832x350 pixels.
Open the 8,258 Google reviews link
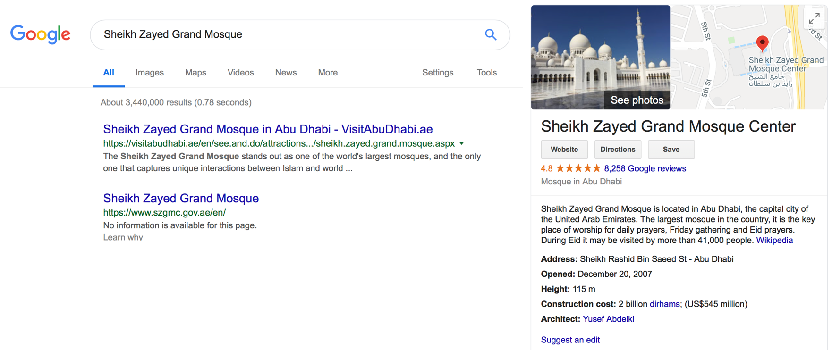pos(645,168)
